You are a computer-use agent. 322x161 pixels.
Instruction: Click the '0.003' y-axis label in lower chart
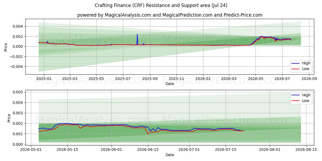click(18, 113)
